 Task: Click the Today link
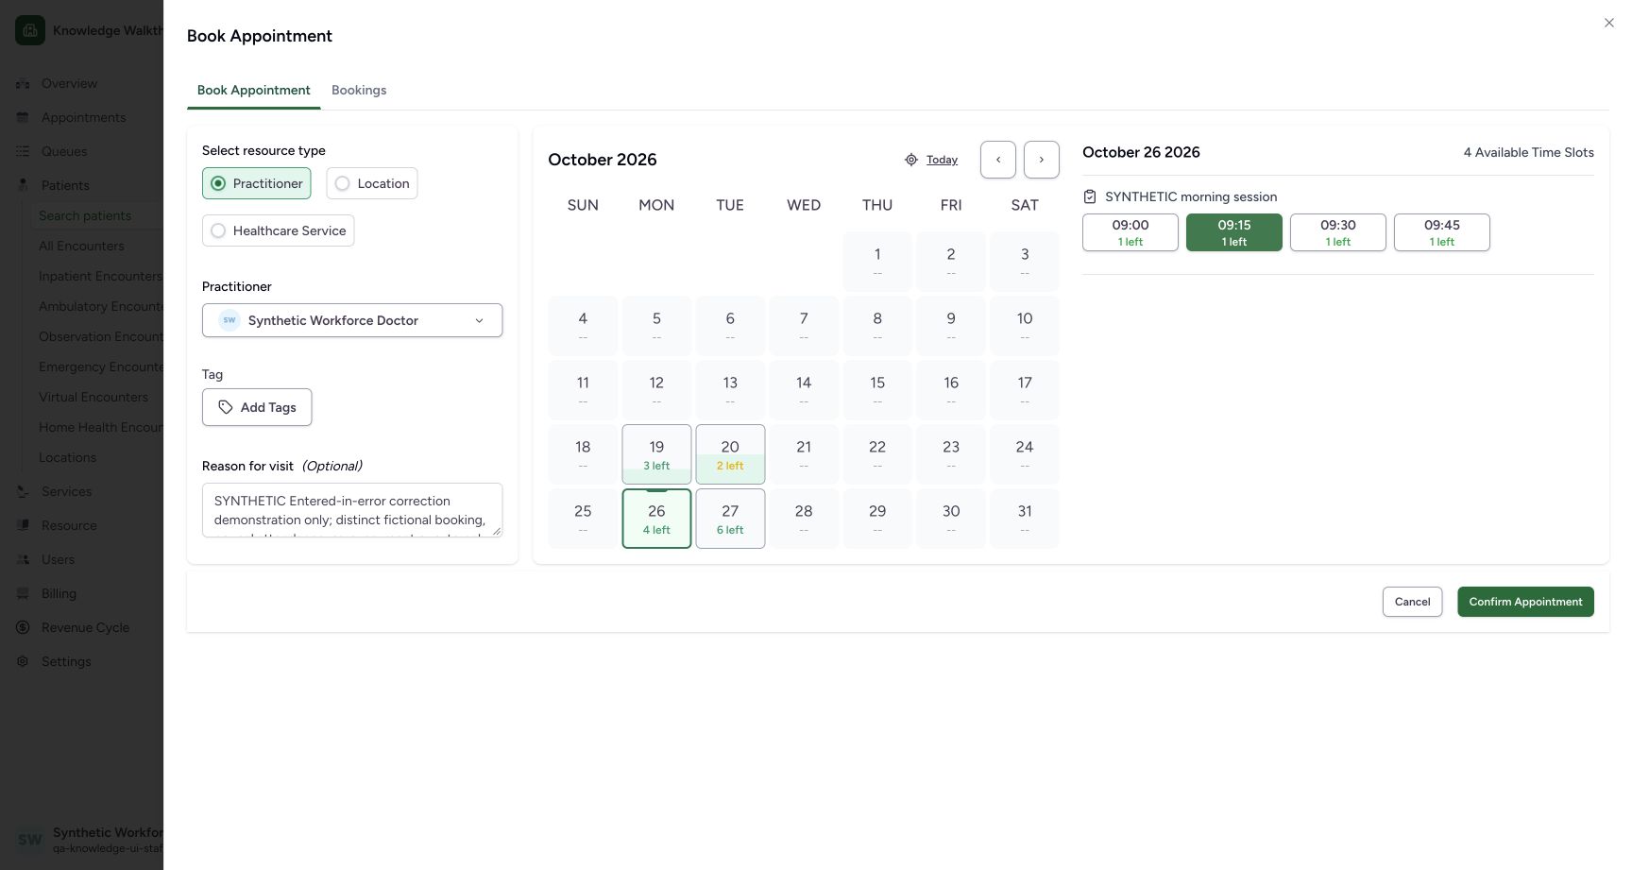[x=942, y=160]
